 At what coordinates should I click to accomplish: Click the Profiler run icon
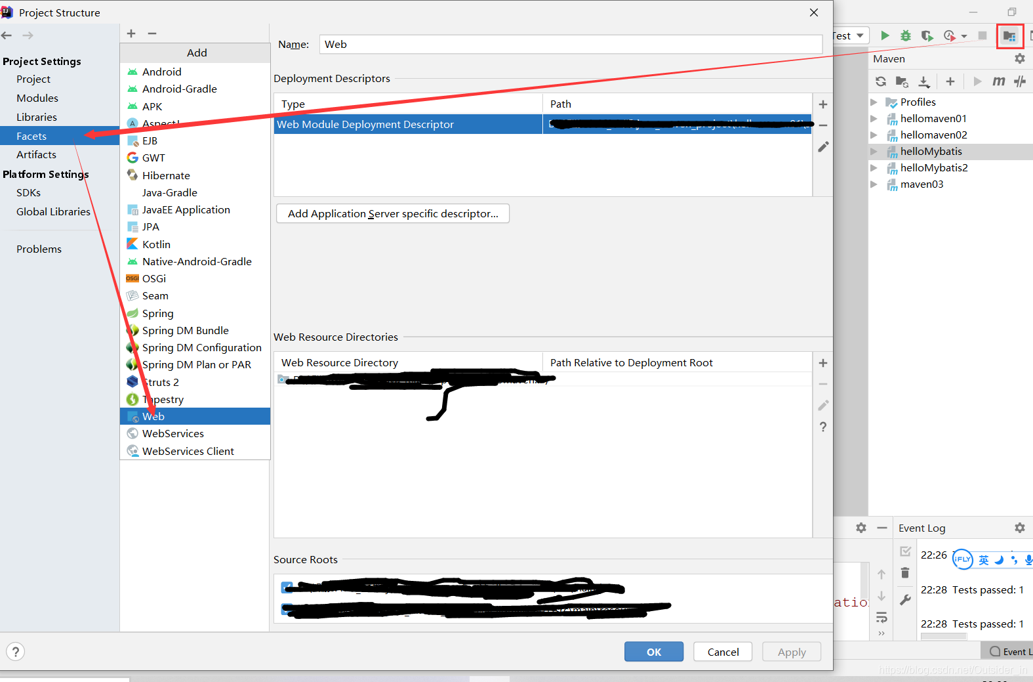(x=950, y=35)
